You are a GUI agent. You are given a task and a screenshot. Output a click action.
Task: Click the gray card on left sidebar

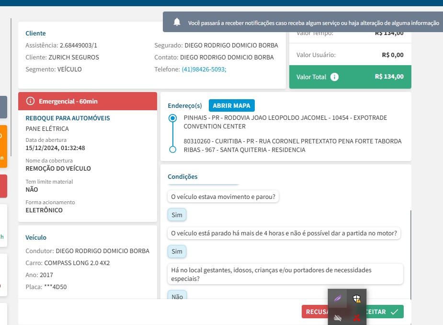(x=3, y=107)
